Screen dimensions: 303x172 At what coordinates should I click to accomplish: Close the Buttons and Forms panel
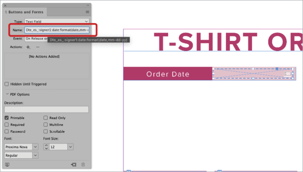(6, 6)
